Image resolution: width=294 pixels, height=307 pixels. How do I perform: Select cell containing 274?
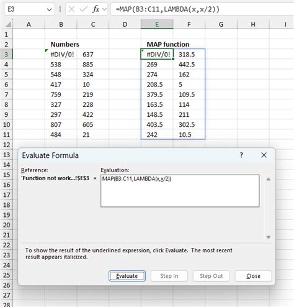tap(157, 75)
